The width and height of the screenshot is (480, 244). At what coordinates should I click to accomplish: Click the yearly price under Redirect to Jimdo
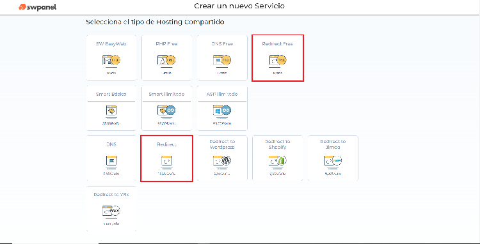[333, 174]
